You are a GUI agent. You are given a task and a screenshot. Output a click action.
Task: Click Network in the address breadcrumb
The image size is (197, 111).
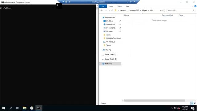click(123, 10)
